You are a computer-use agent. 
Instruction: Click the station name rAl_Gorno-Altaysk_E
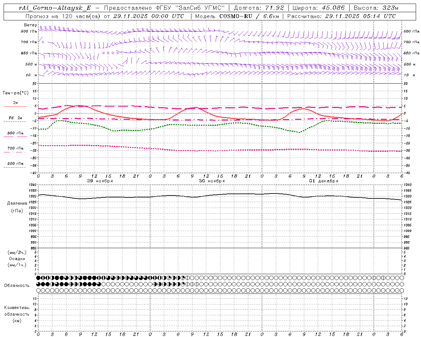coord(55,8)
